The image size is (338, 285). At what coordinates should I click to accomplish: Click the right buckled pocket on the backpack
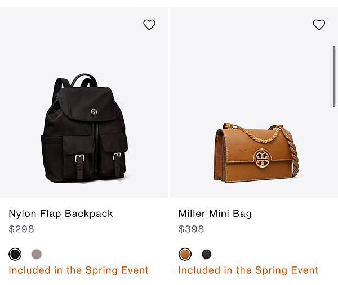coord(114,154)
